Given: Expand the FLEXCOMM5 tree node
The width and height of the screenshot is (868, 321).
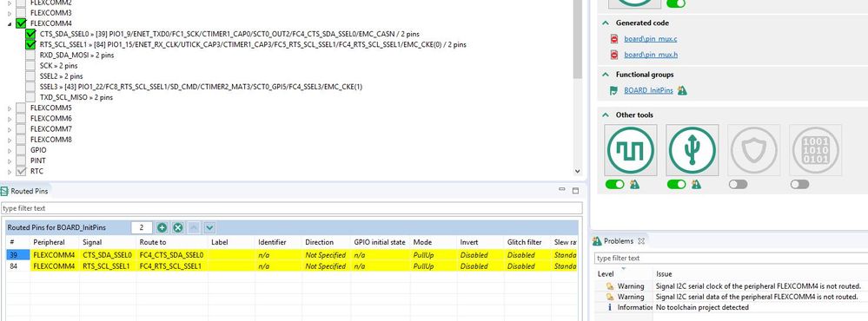Looking at the screenshot, I should 10,108.
